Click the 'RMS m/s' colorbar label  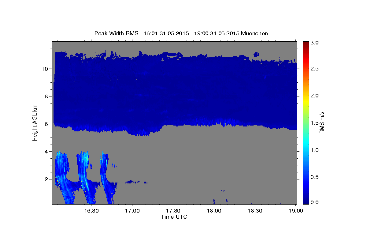click(322, 123)
